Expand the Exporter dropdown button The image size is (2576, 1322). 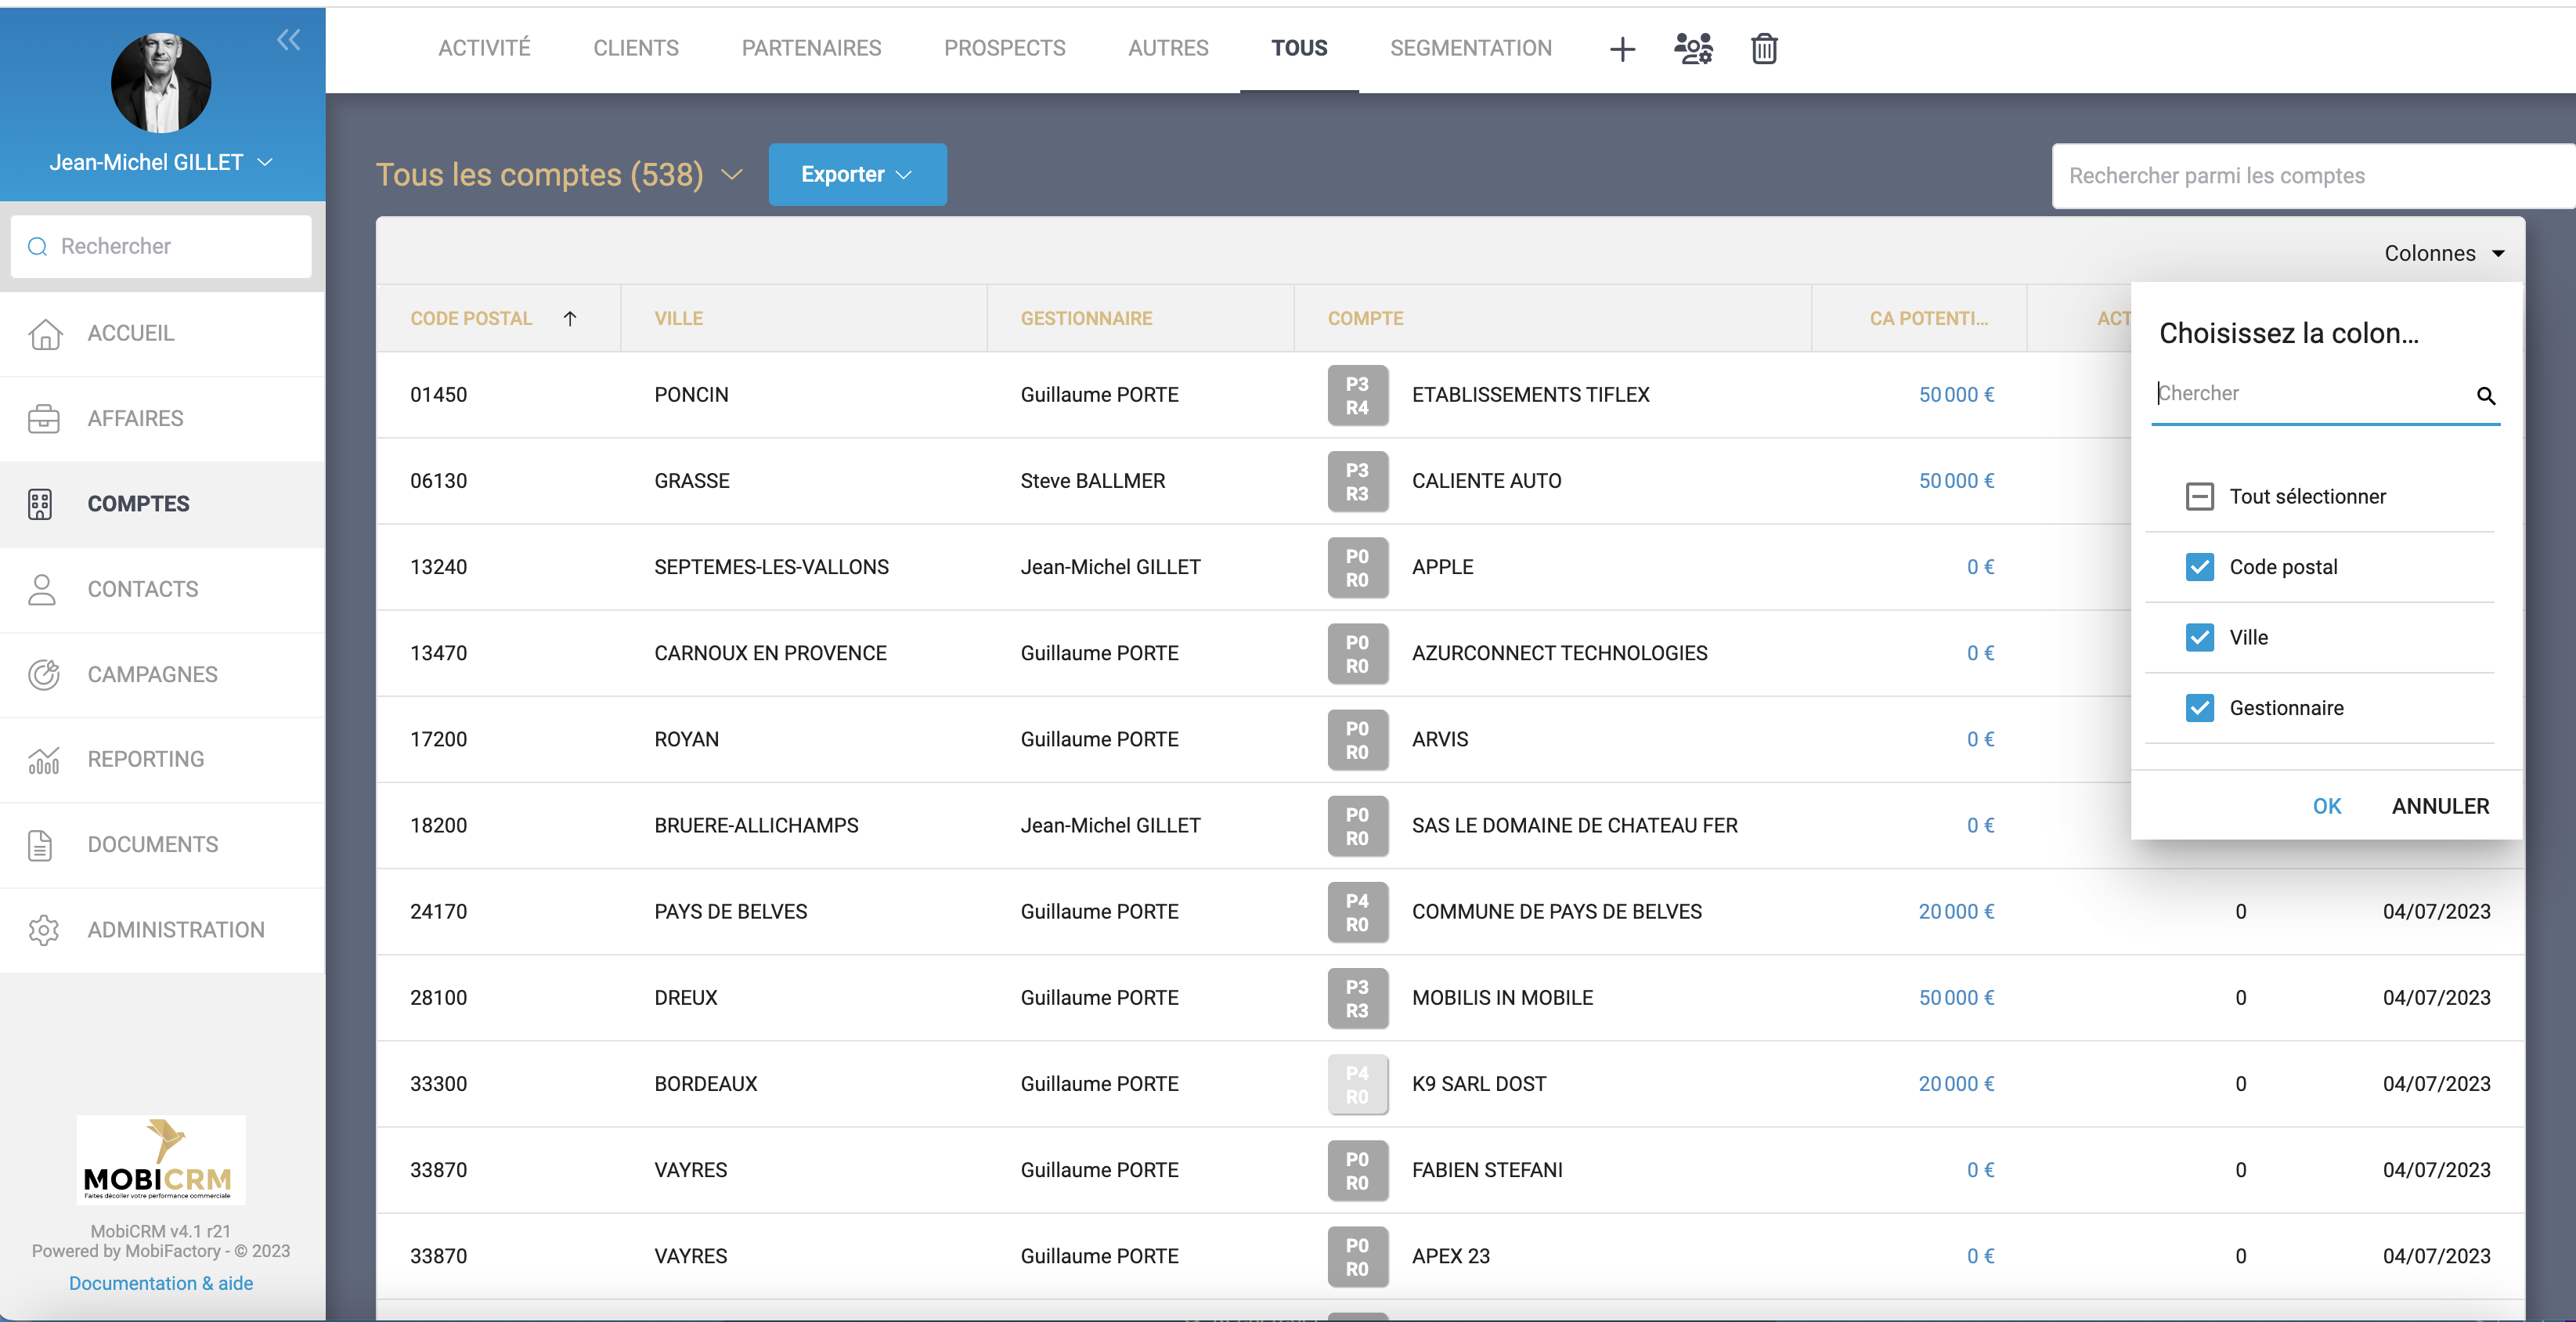tap(857, 175)
